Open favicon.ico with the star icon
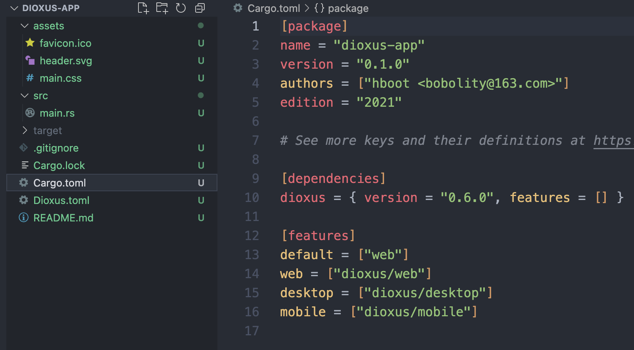 [x=65, y=43]
